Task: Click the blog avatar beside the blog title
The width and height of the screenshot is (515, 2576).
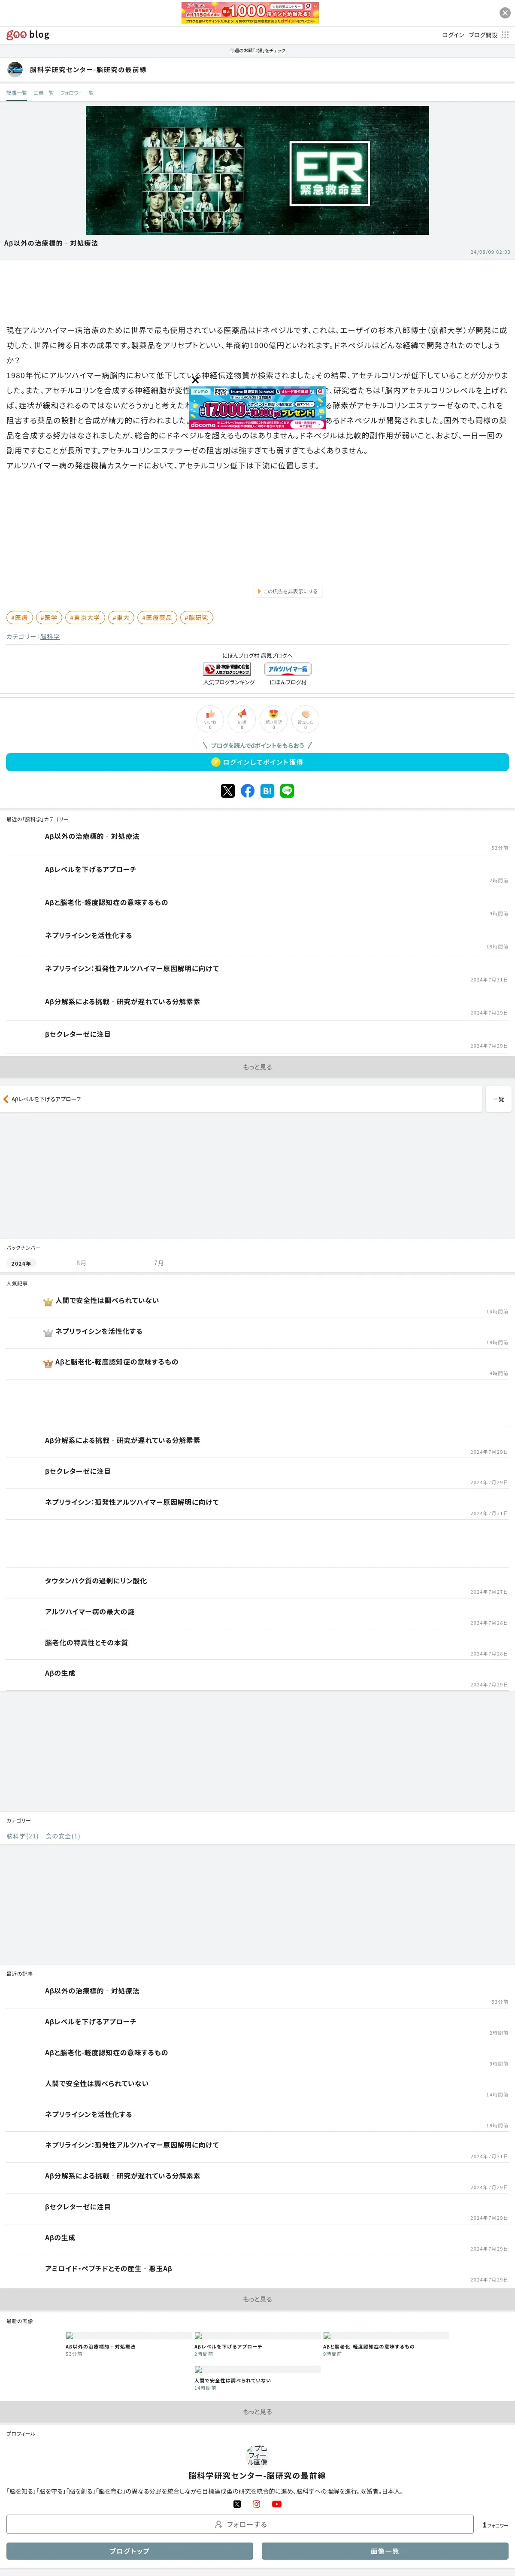Action: 15,69
